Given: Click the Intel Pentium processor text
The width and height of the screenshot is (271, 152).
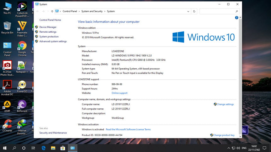Looking at the screenshot, I should coord(138,60).
